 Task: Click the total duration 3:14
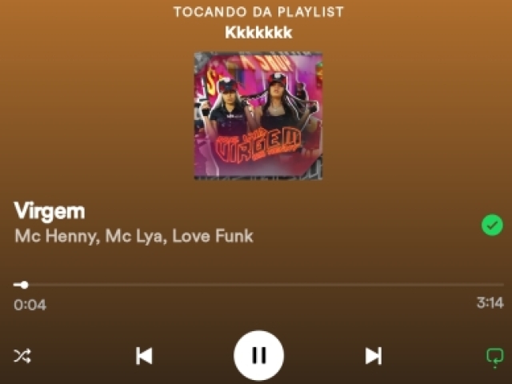click(490, 303)
